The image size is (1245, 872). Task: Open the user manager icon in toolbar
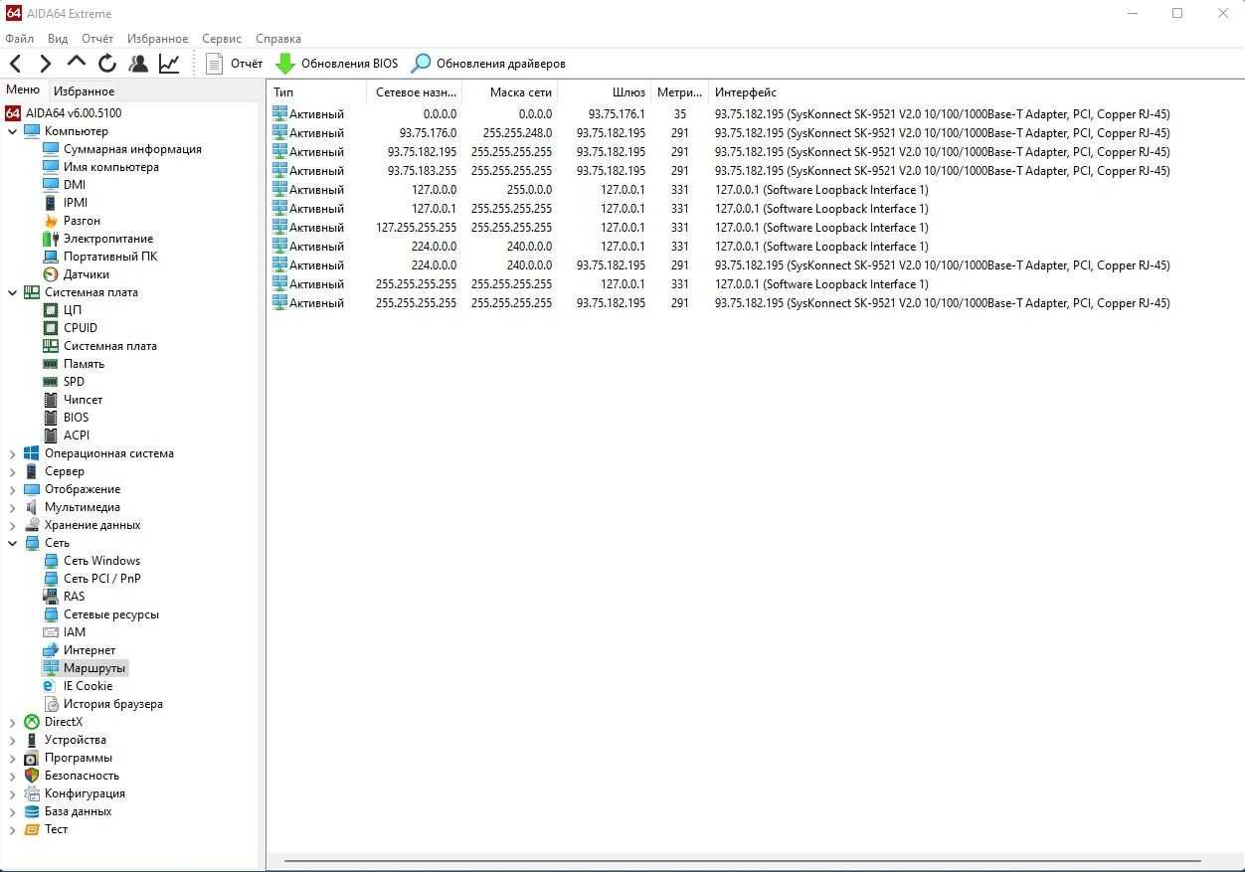pyautogui.click(x=138, y=64)
